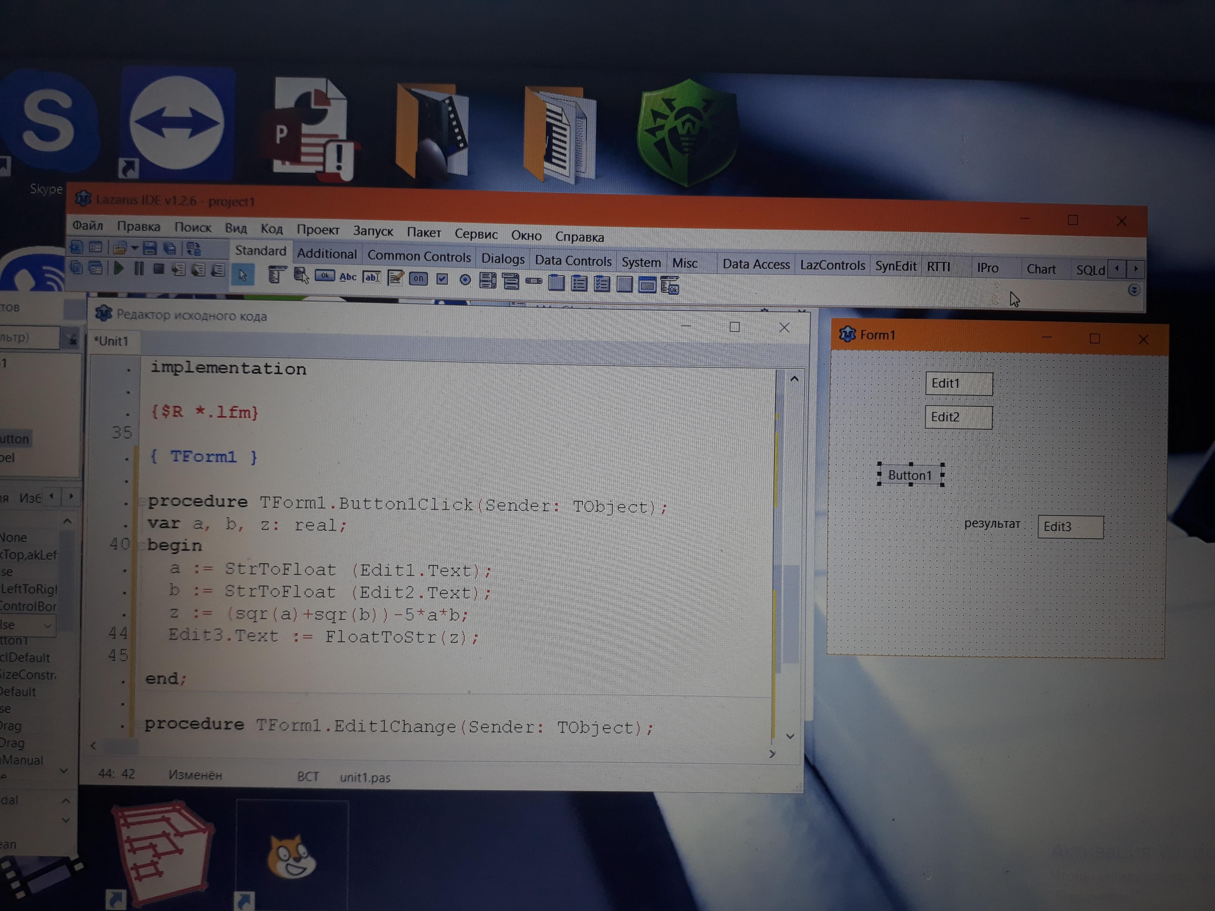Switch to the Additional palette tab

pyautogui.click(x=327, y=254)
